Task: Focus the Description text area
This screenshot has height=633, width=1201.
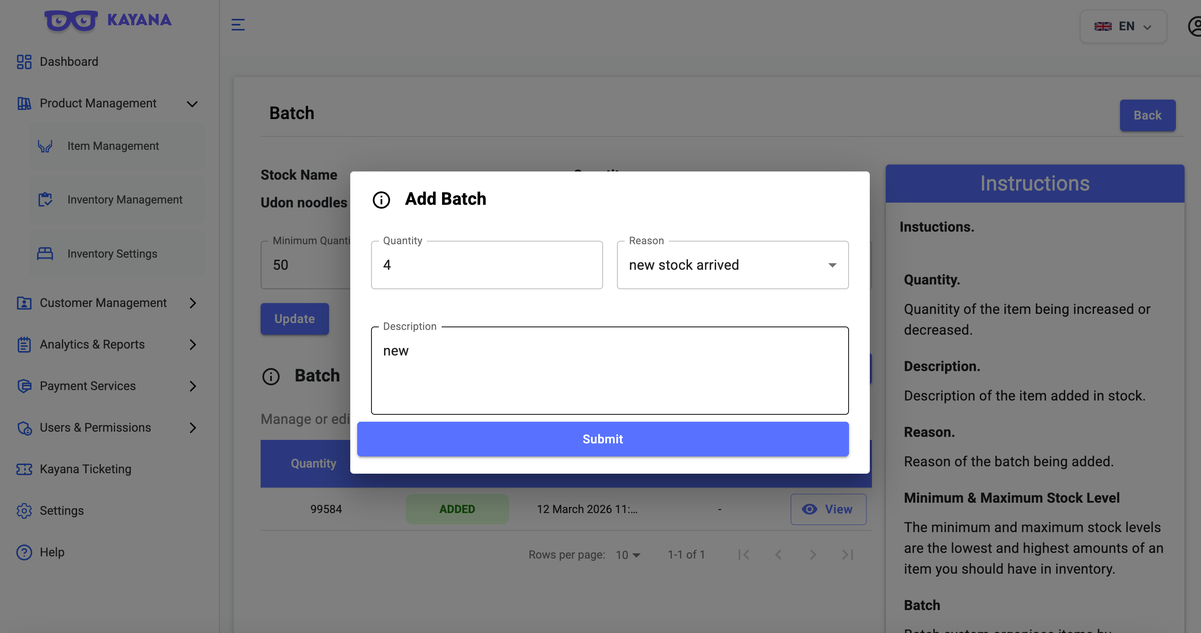Action: click(x=609, y=370)
